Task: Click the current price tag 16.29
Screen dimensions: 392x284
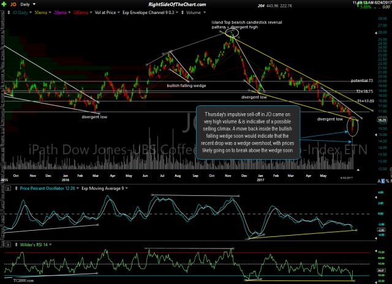Action: (382, 120)
